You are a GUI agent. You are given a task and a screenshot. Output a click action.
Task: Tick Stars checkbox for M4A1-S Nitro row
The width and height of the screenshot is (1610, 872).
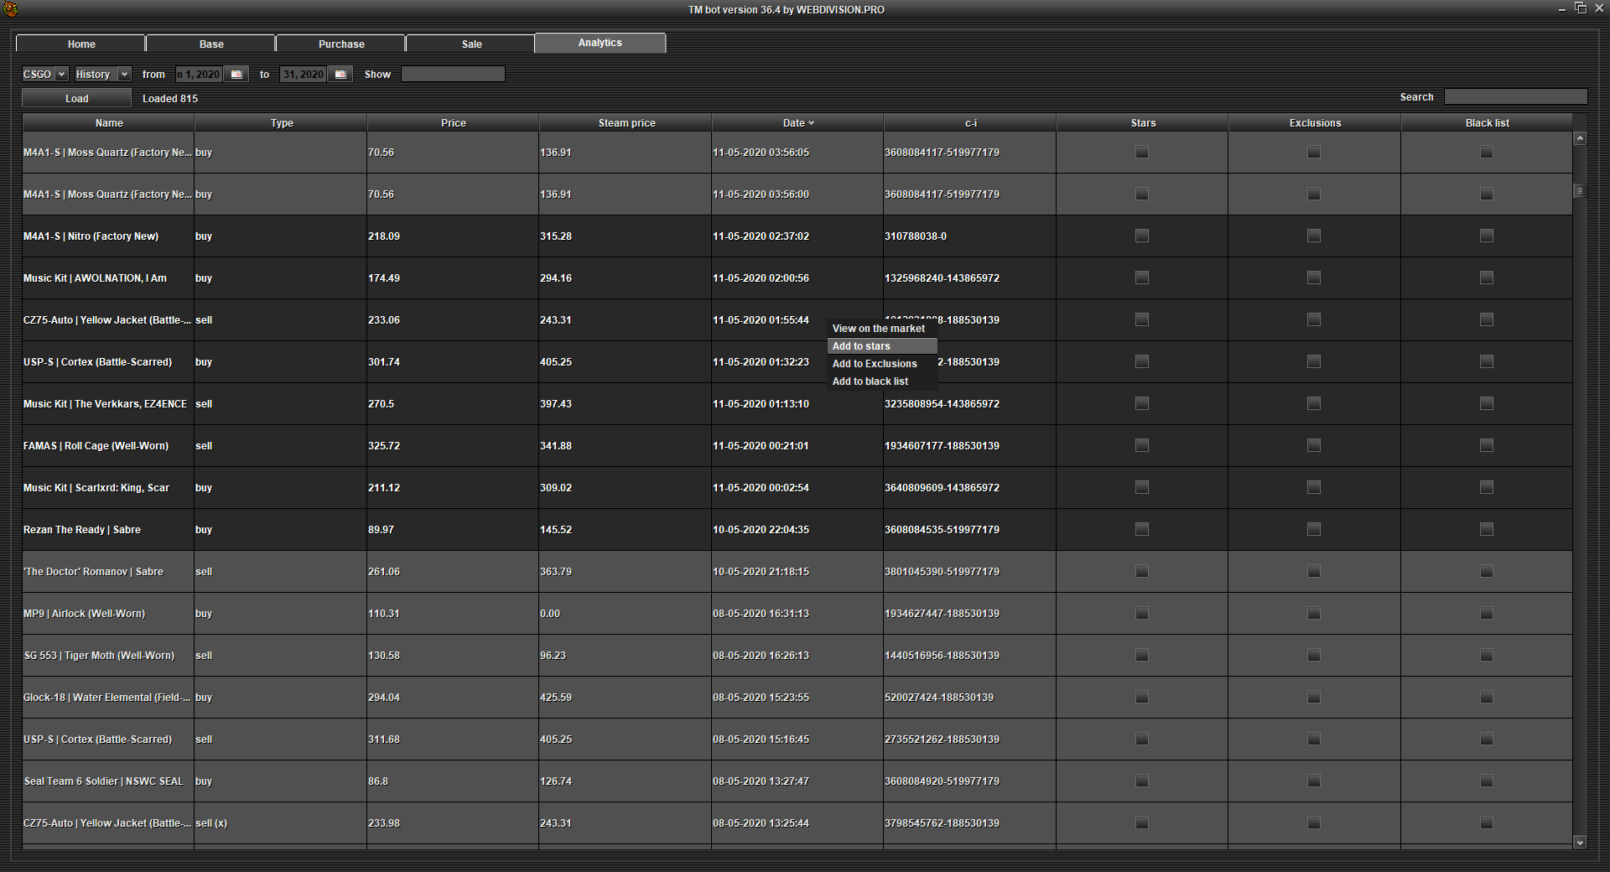click(1142, 236)
